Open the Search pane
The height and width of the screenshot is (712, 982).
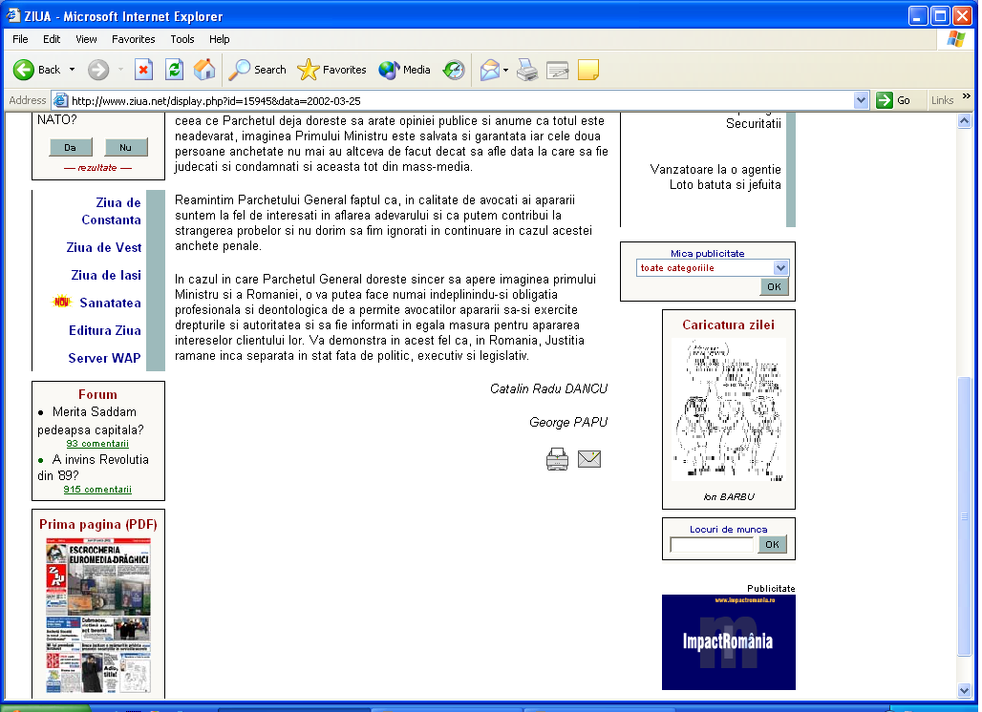click(x=257, y=70)
